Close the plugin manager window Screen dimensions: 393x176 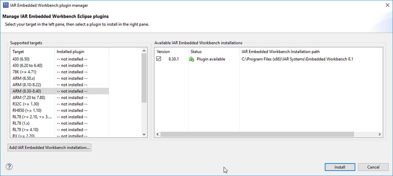387,5
